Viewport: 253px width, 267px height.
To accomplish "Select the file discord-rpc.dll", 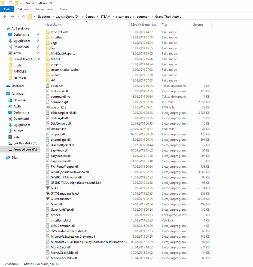I will [61, 140].
